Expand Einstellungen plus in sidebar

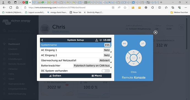coord(34,59)
